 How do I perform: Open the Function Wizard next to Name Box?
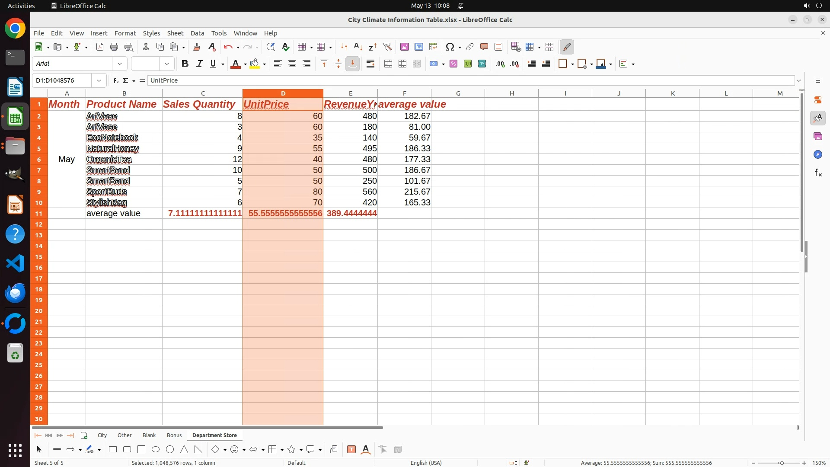pyautogui.click(x=115, y=80)
